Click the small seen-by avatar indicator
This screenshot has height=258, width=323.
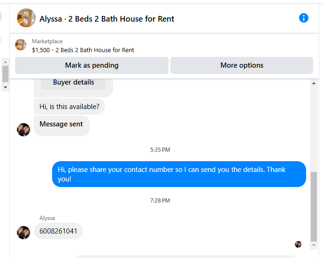pyautogui.click(x=298, y=244)
